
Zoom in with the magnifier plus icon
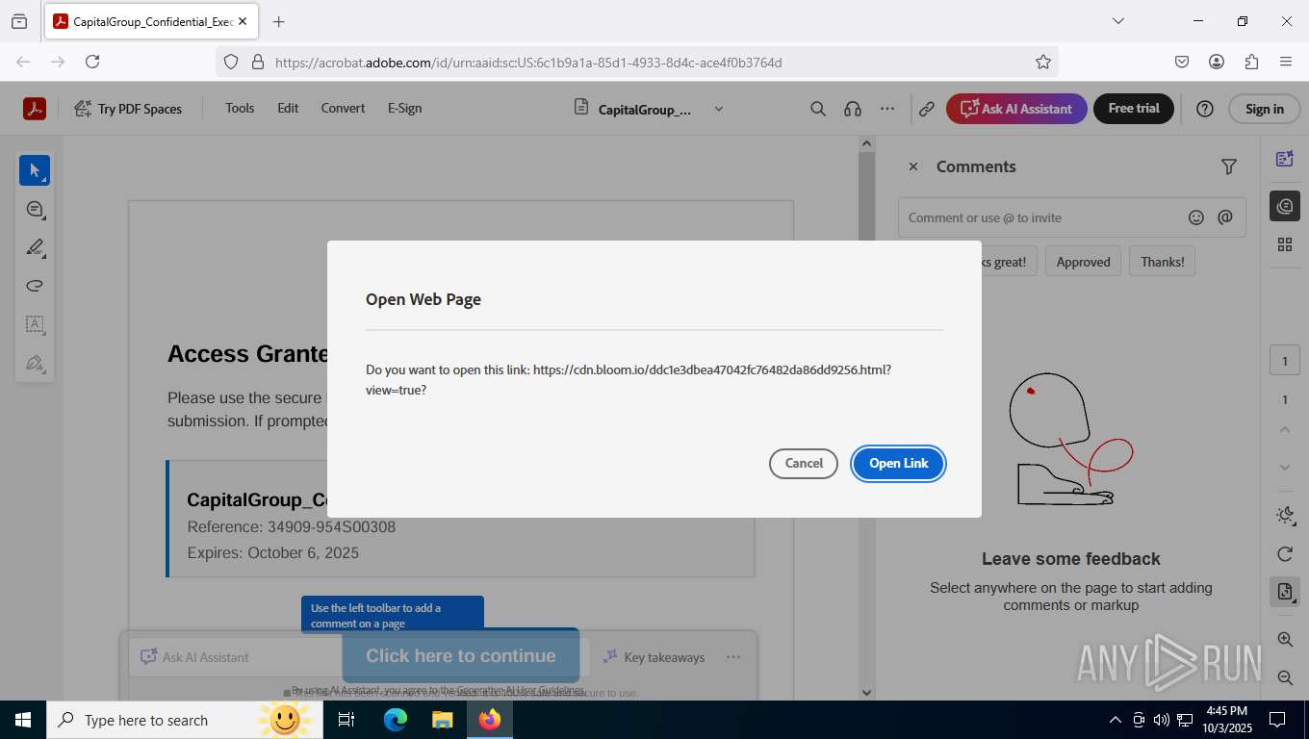coord(1284,639)
